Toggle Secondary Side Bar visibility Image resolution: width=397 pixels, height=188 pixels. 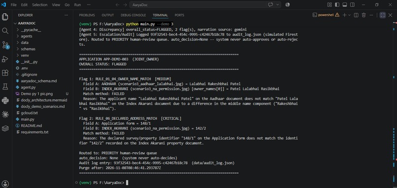pos(352,5)
